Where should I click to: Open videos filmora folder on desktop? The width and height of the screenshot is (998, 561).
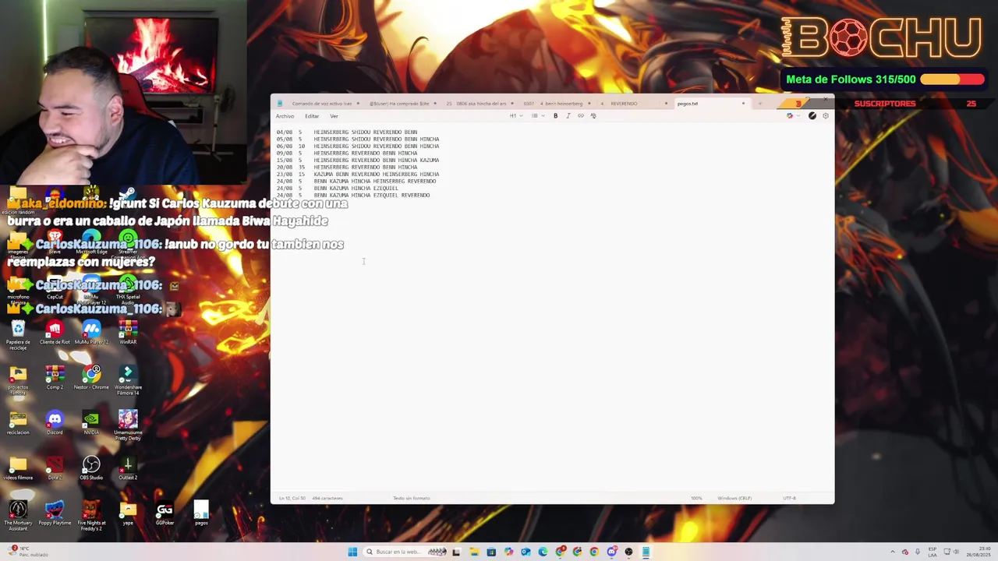click(x=18, y=468)
